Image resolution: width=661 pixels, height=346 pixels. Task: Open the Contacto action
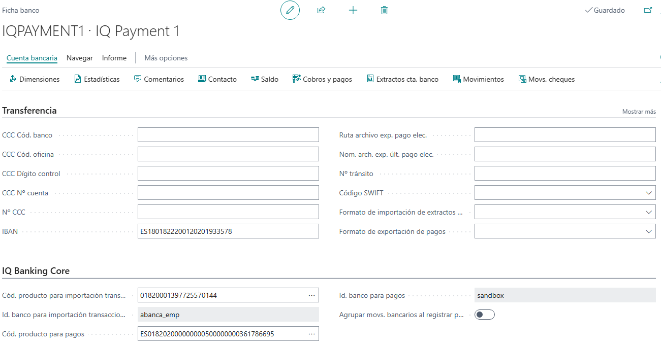[x=217, y=79]
